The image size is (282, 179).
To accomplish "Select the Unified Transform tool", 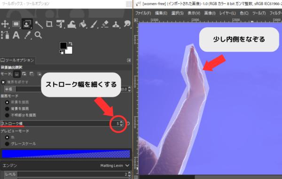I will point(60,24).
